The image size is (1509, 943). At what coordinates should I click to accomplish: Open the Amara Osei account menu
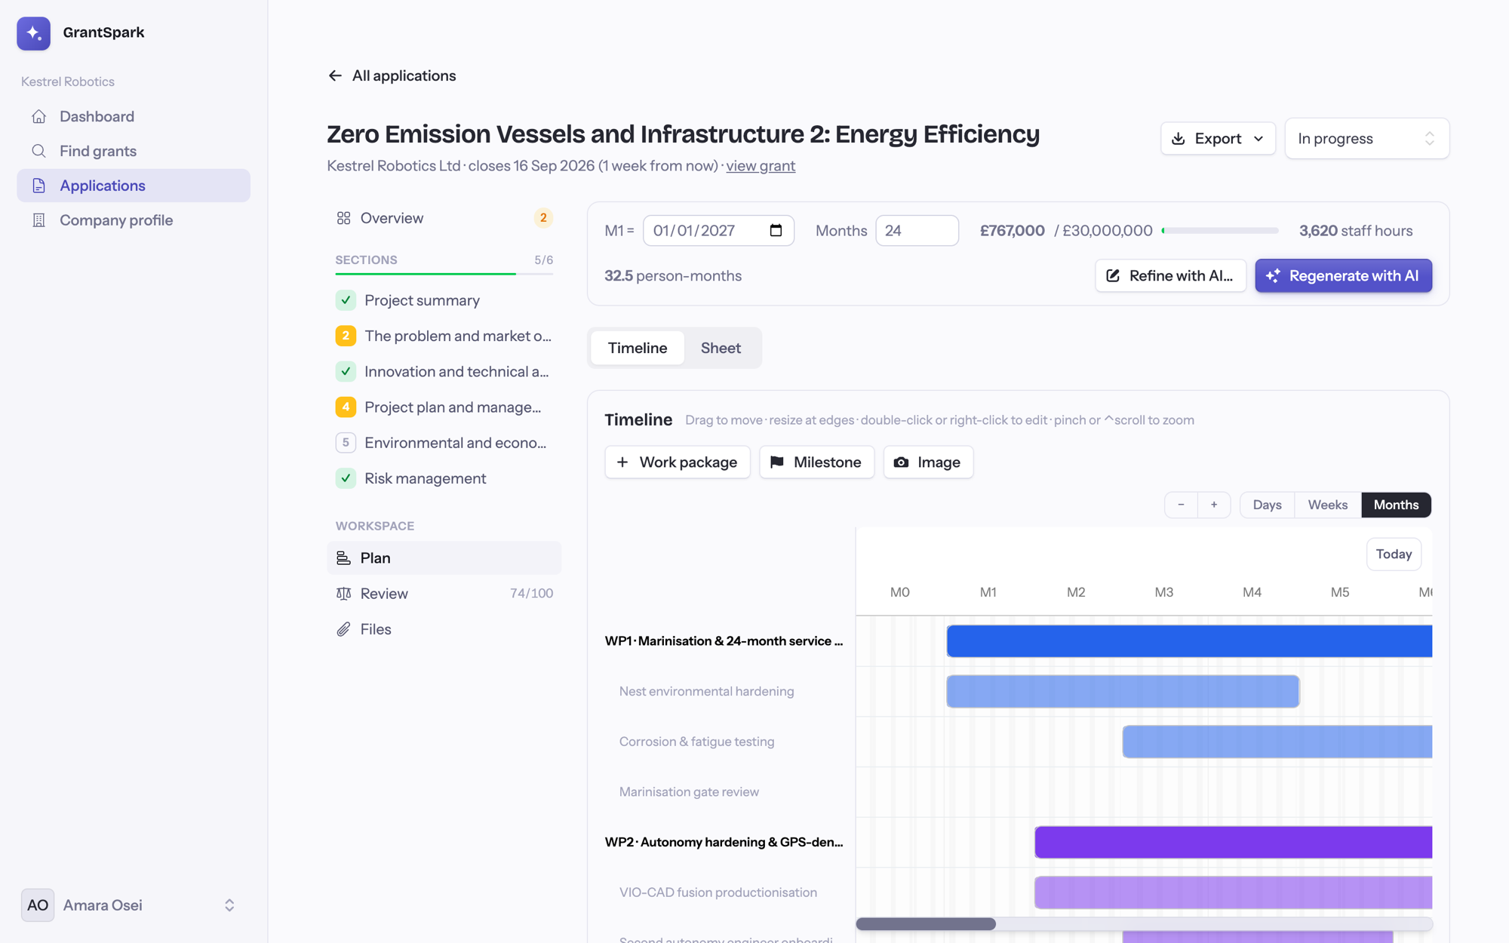[134, 905]
